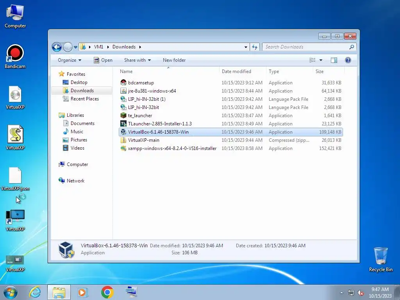Open the recent pages dropdown arrow
The width and height of the screenshot is (400, 300).
click(75, 47)
